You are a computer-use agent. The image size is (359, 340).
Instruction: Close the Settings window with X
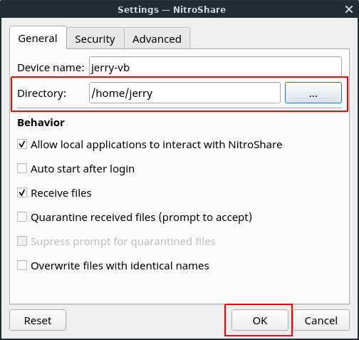point(349,9)
